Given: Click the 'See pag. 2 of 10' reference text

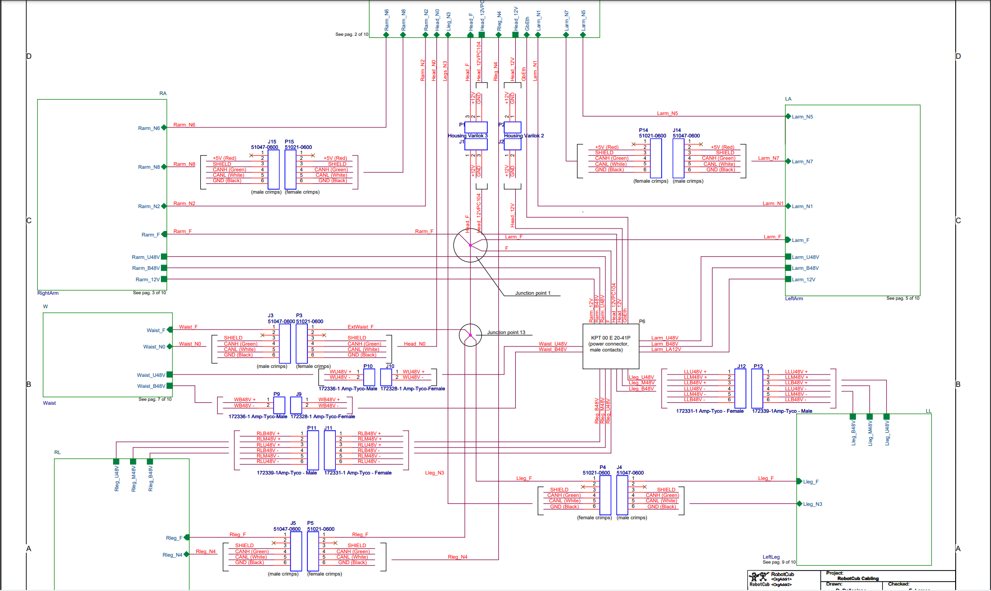Looking at the screenshot, I should pyautogui.click(x=352, y=34).
